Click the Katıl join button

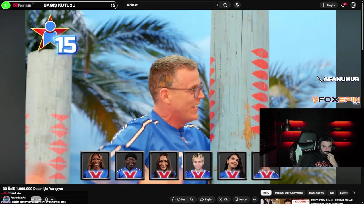click(36, 199)
